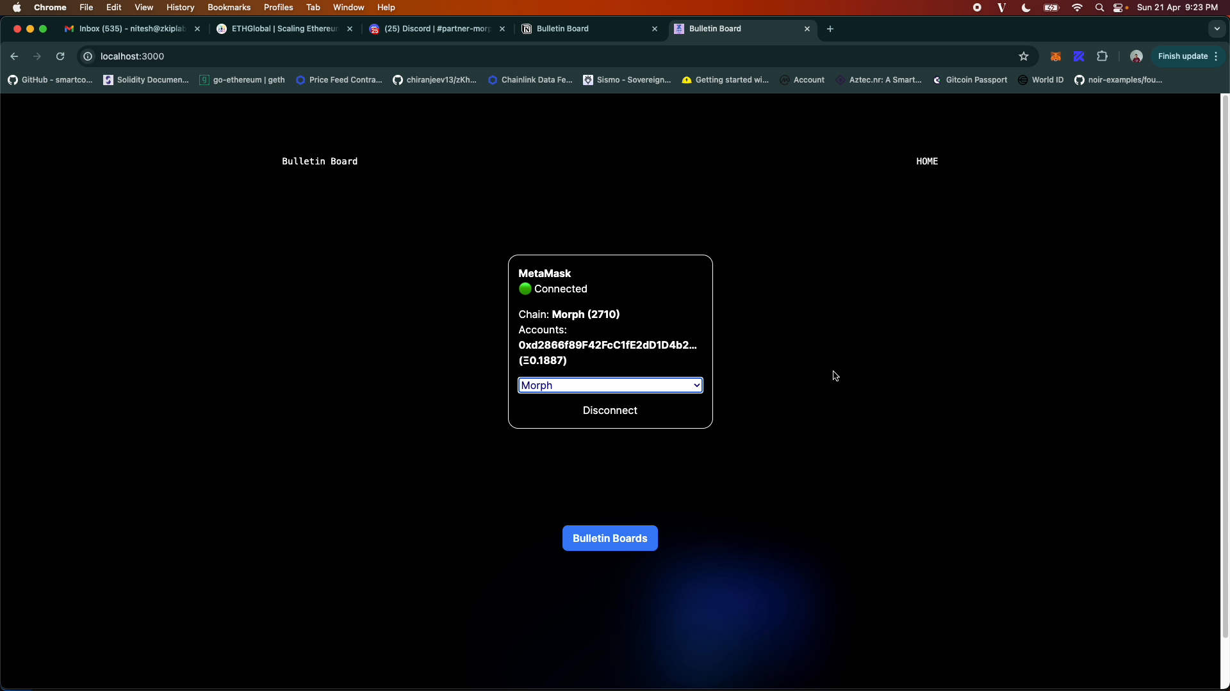The image size is (1230, 691).
Task: Click the V app icon in menu bar
Action: tap(1001, 8)
